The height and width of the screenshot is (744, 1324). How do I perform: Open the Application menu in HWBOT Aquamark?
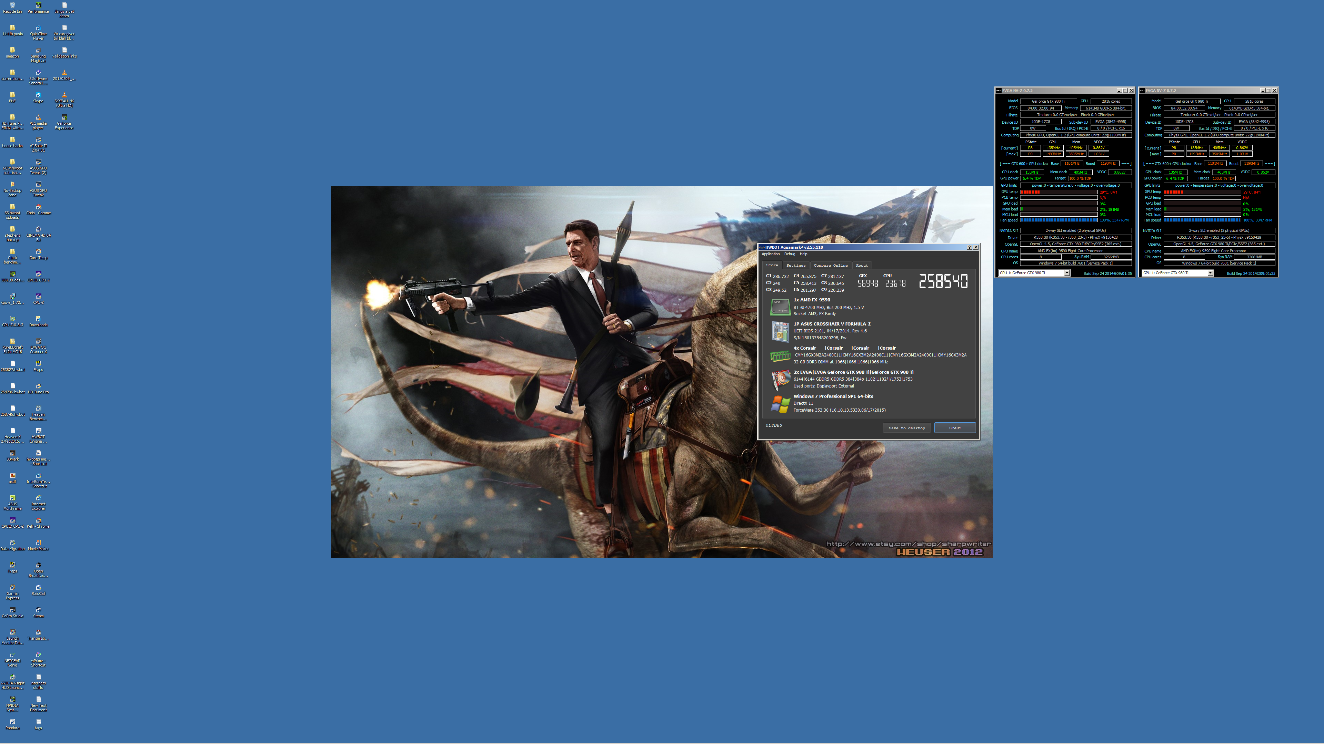tap(771, 254)
